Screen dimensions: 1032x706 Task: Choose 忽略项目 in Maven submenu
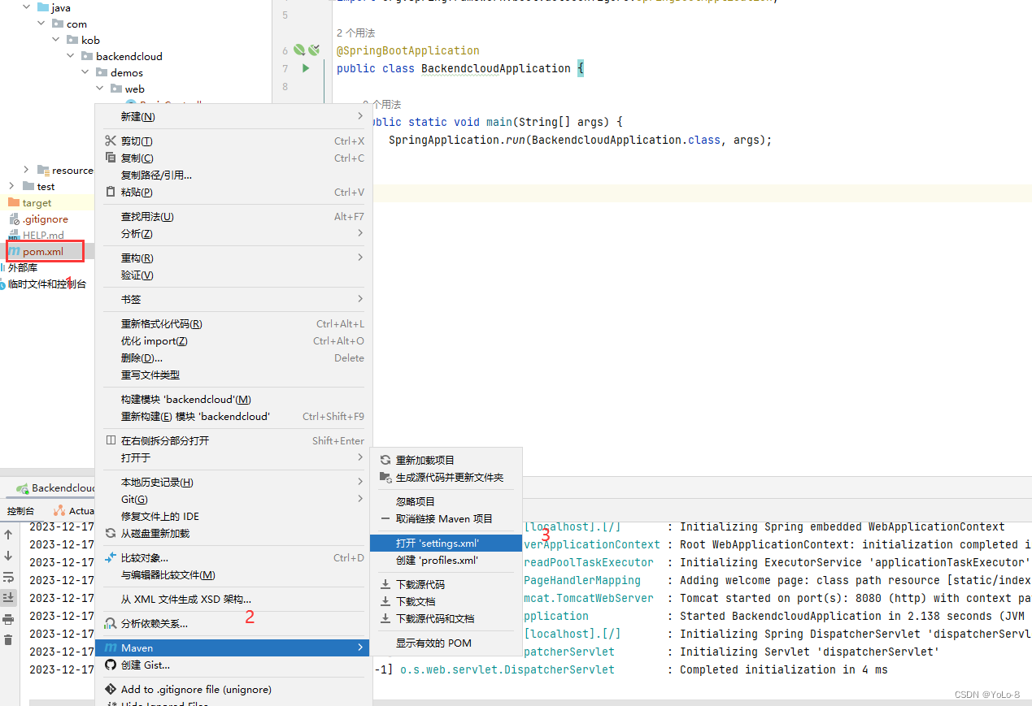click(x=446, y=501)
